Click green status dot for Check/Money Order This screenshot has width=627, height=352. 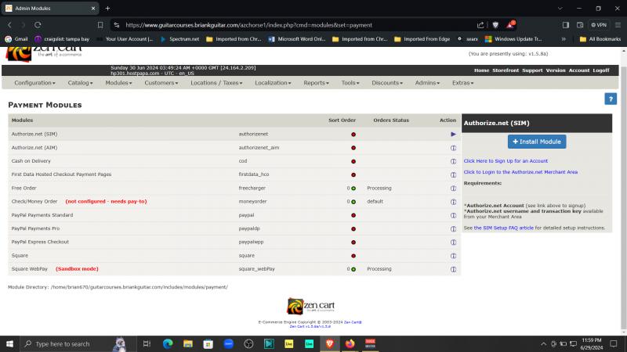click(353, 202)
